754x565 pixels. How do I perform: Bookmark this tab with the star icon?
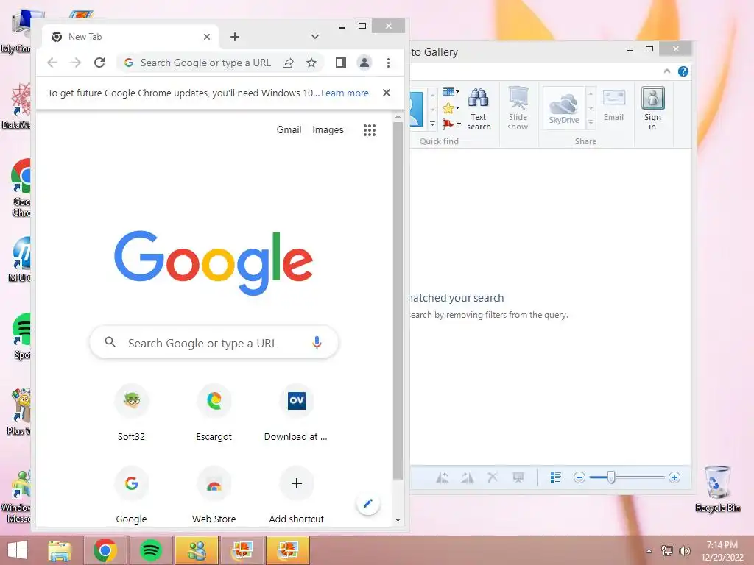[x=311, y=63]
